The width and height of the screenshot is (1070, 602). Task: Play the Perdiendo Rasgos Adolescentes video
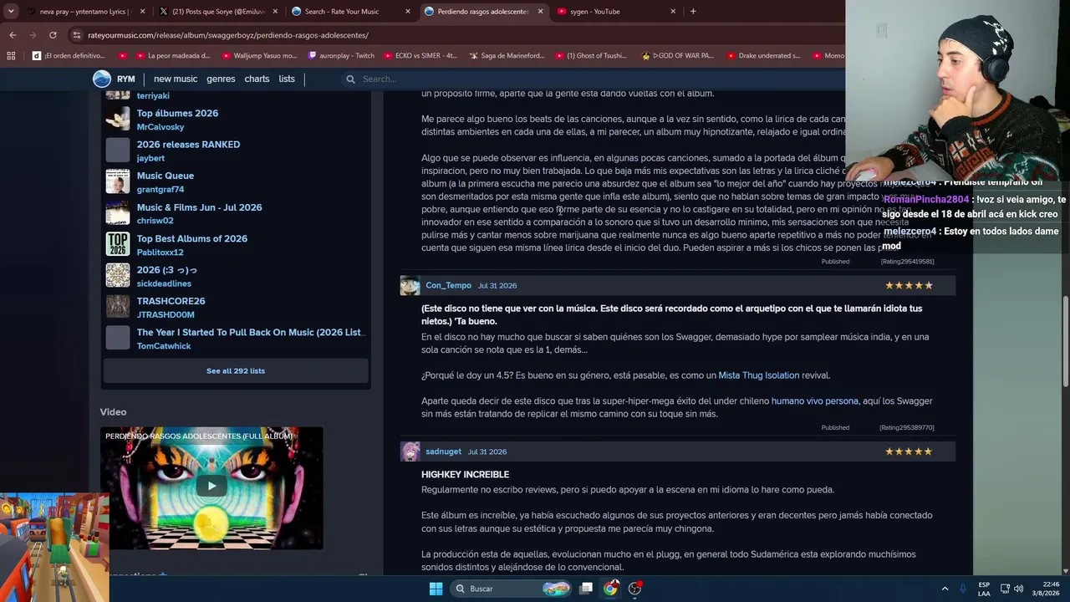(211, 486)
